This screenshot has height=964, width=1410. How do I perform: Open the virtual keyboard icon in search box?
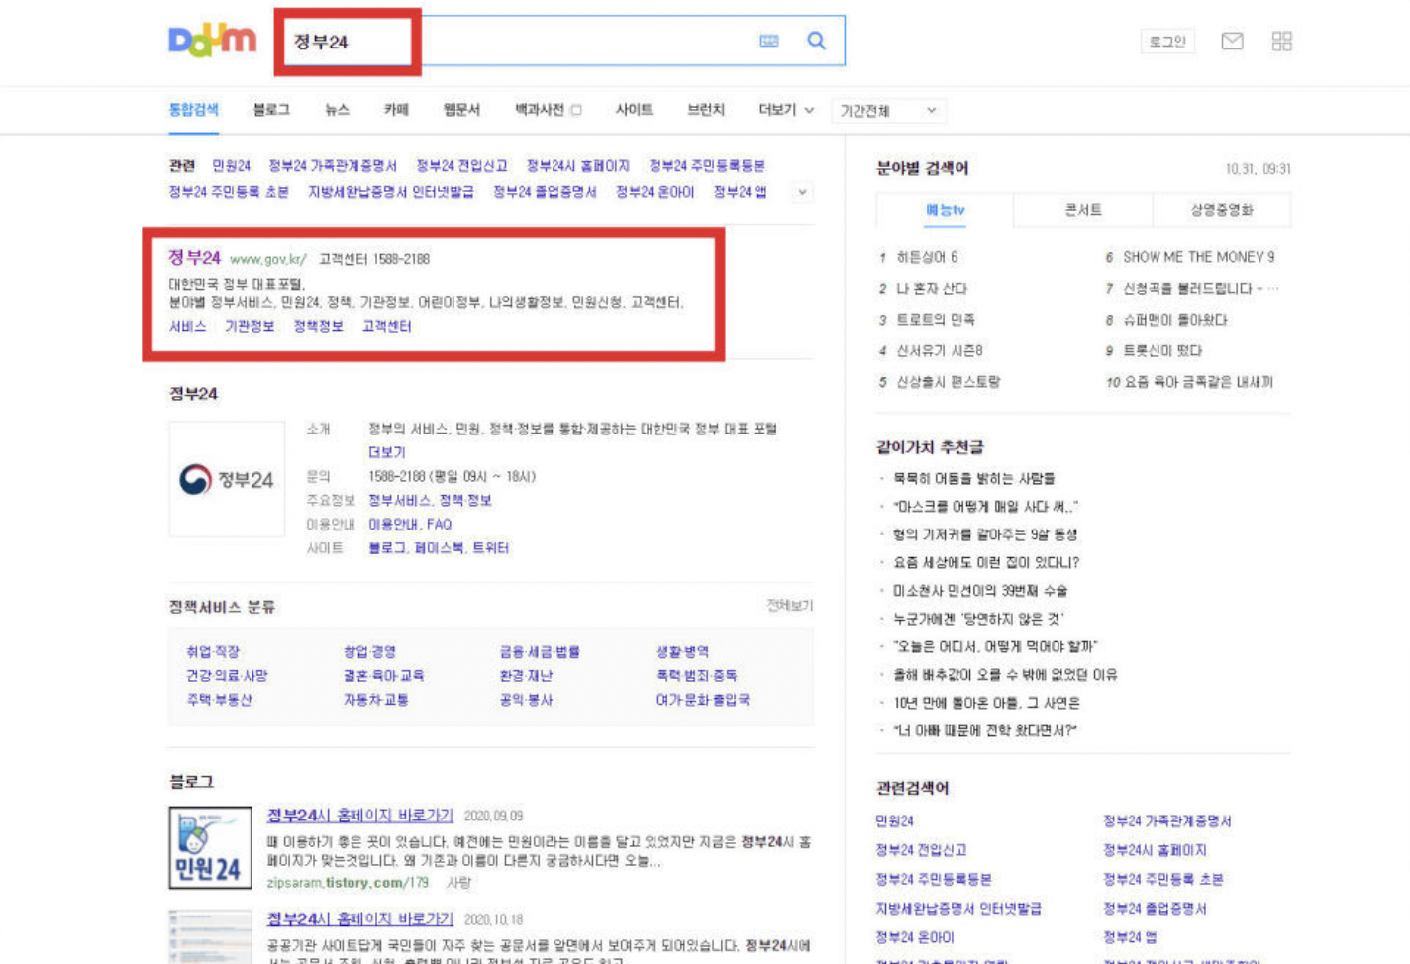[x=769, y=41]
